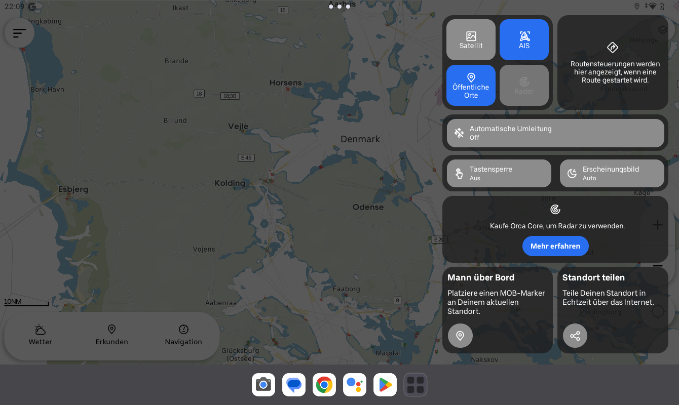Click the Faaborg town label
679x405 pixels.
[x=347, y=289]
